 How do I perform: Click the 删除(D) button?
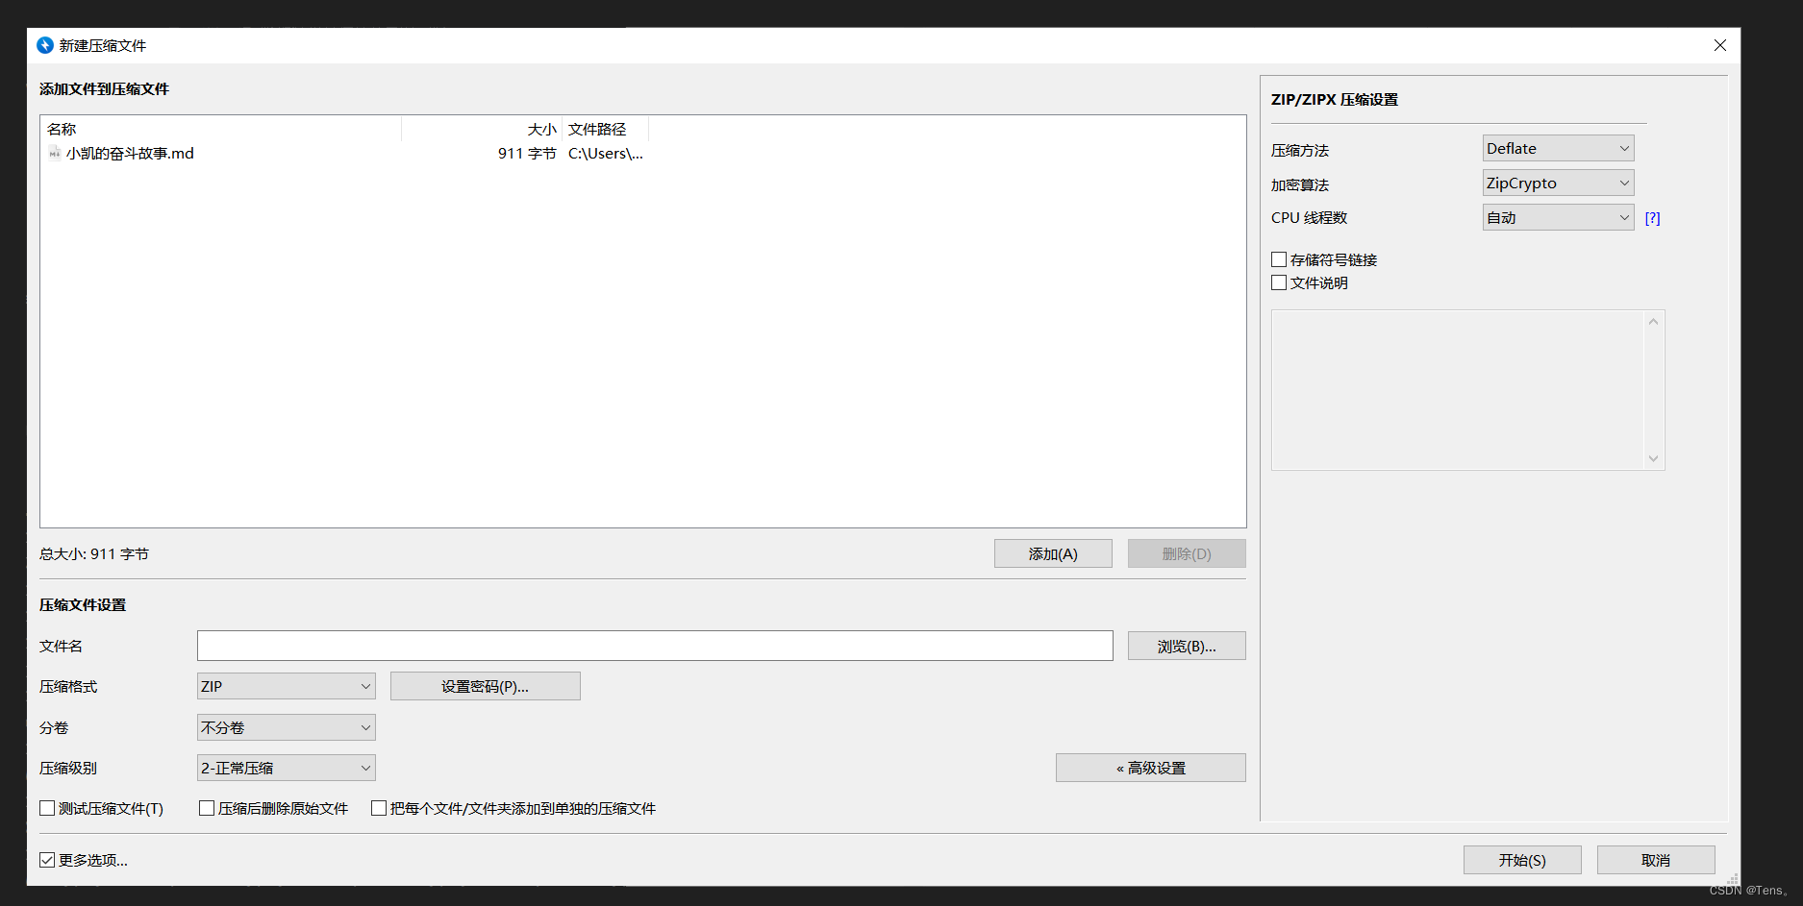click(x=1187, y=553)
